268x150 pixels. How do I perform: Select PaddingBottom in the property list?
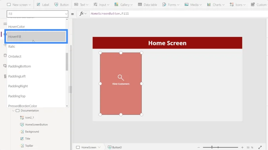pyautogui.click(x=36, y=66)
